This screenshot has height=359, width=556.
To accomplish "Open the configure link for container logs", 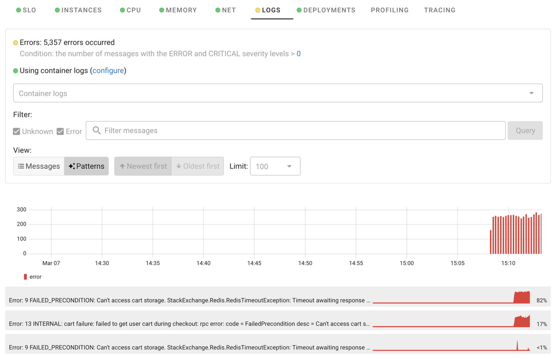I will 108,71.
